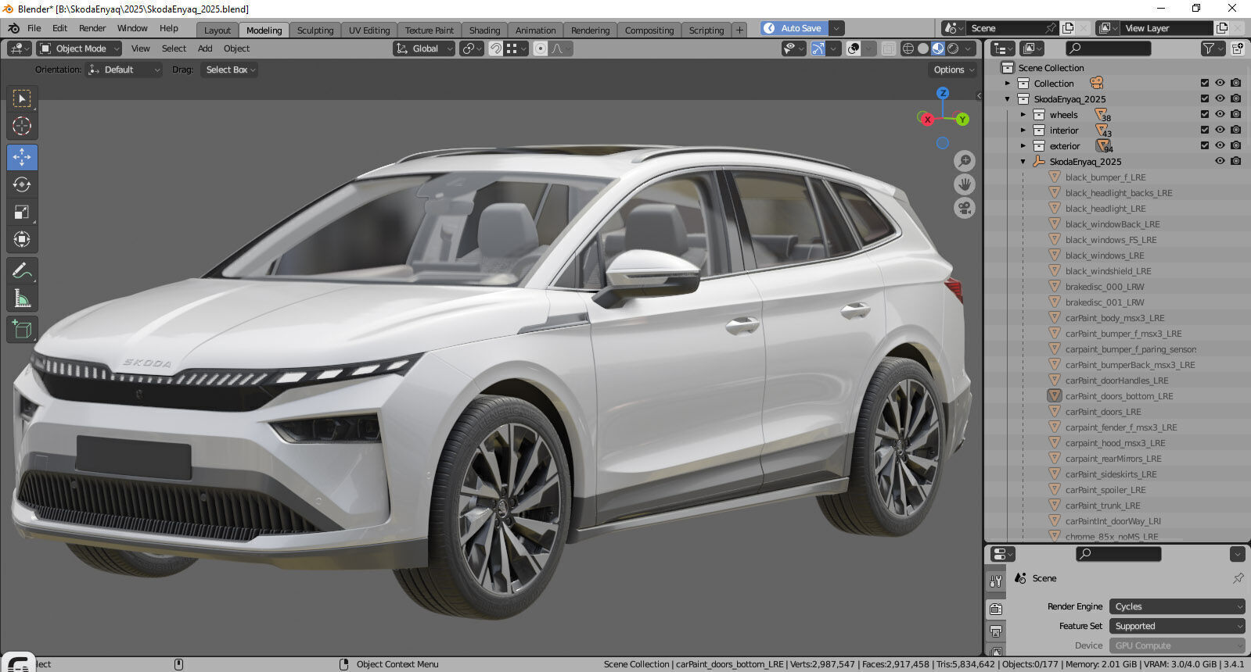This screenshot has width=1251, height=672.
Task: Click the X axis on navigation gizmo
Action: [927, 120]
